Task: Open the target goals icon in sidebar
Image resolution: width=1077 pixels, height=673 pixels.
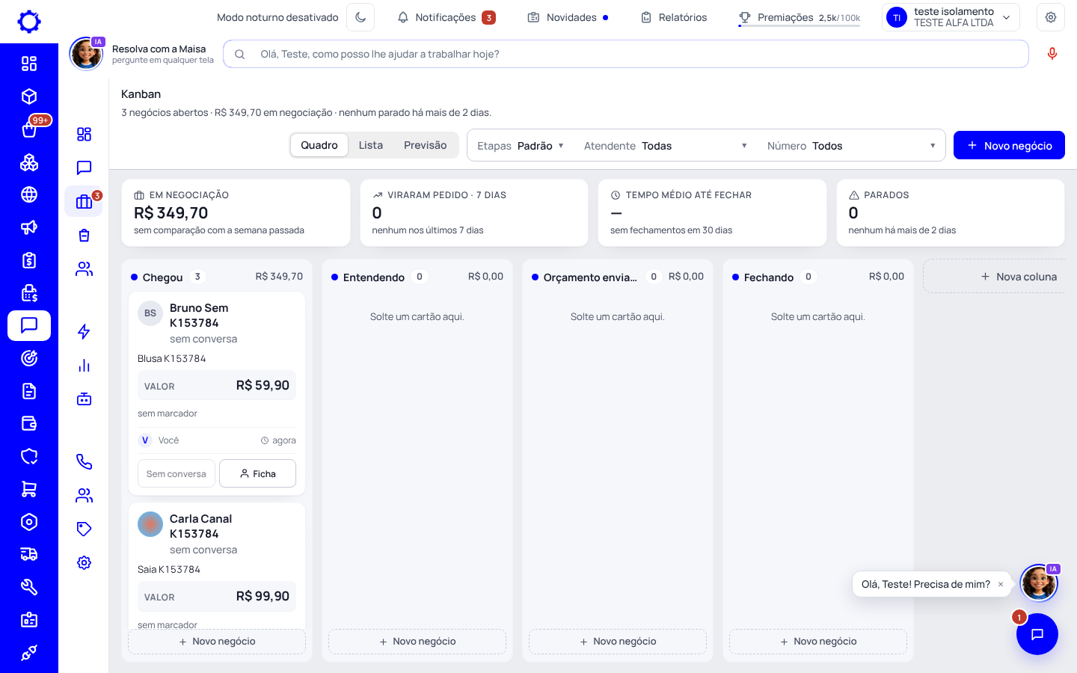Action: click(29, 358)
